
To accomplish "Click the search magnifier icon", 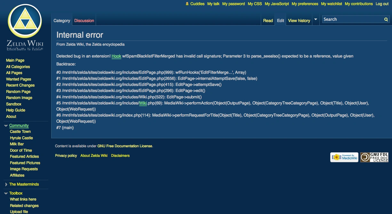I will 386,19.
